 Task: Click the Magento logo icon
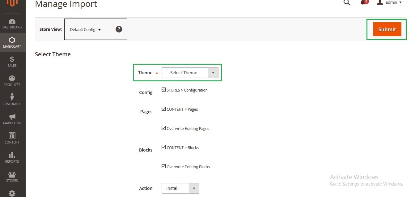[12, 3]
